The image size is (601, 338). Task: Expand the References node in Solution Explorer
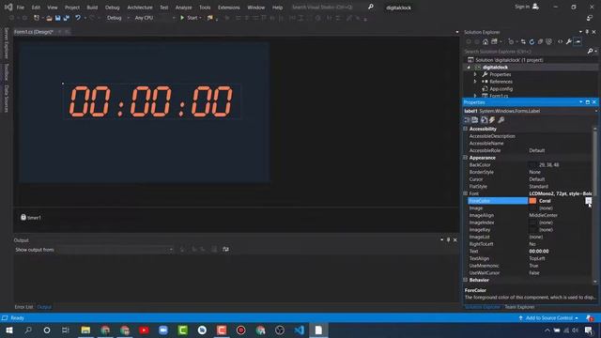[475, 82]
